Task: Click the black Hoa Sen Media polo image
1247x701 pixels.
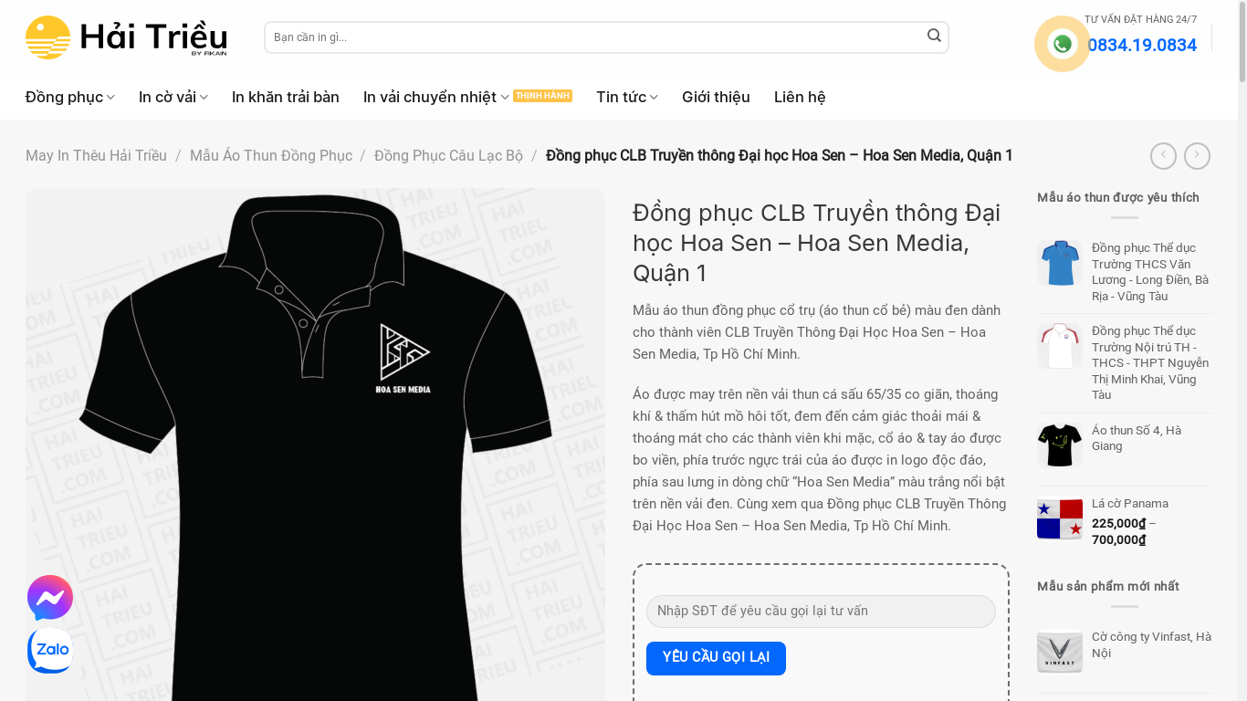Action: (x=315, y=445)
